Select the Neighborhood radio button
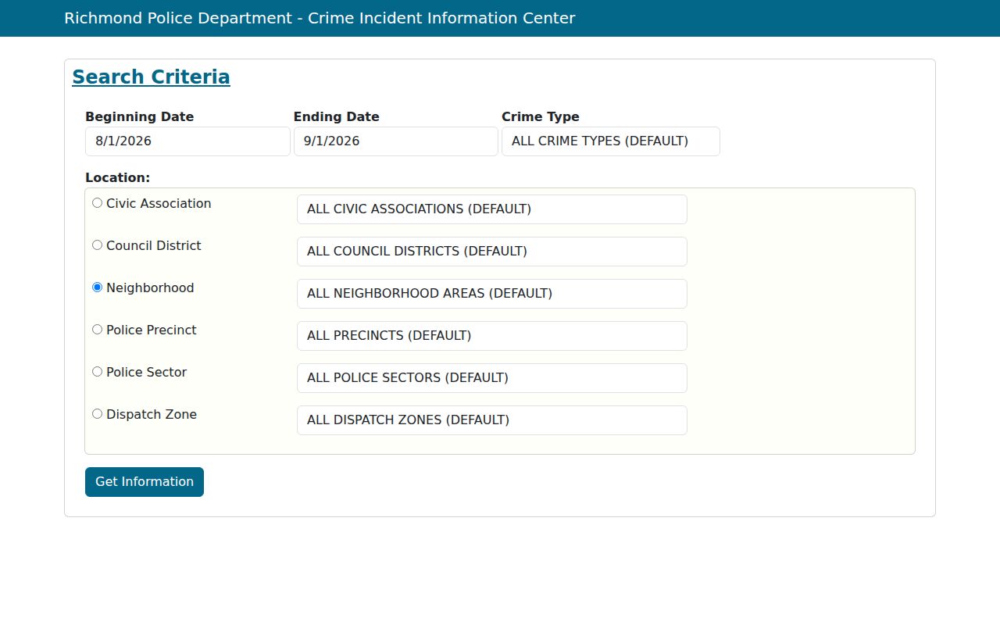Image resolution: width=1000 pixels, height=625 pixels. [x=97, y=287]
